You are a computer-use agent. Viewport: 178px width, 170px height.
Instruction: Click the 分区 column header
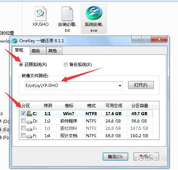(x=30, y=105)
